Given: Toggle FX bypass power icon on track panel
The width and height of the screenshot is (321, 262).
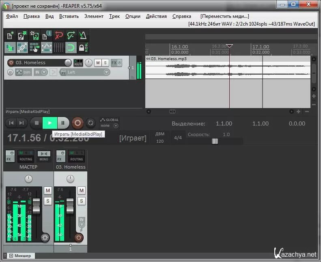Looking at the screenshot, I should (120, 63).
